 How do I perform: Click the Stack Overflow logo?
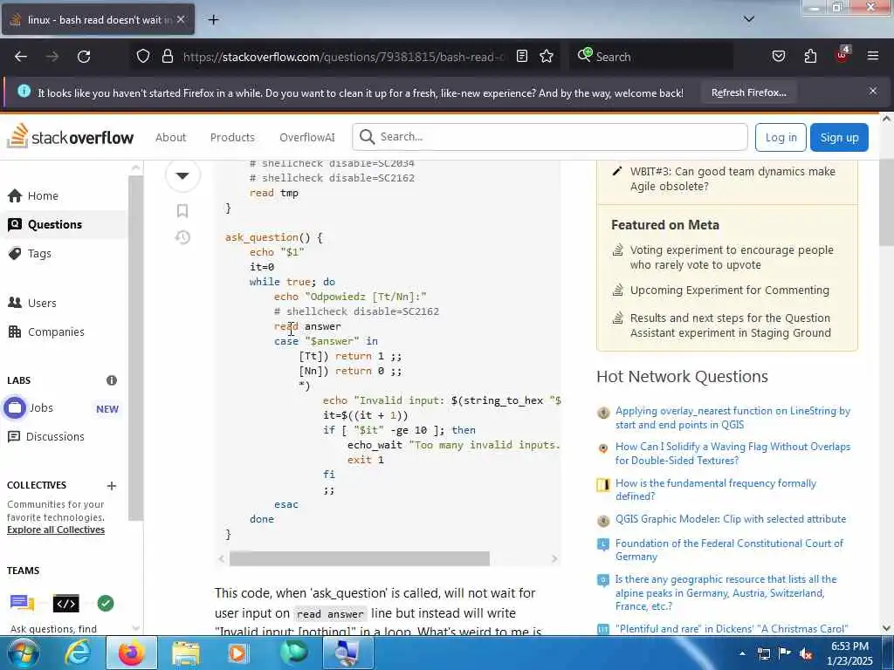point(70,137)
